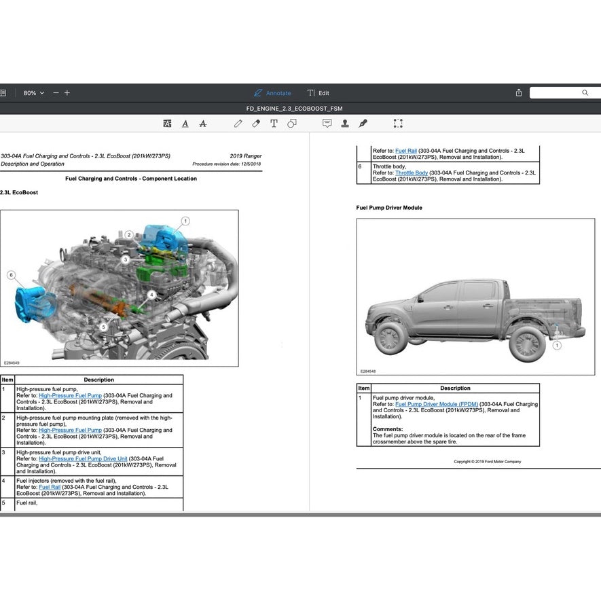This screenshot has width=601, height=601.
Task: Zoom out using the minus control
Action: tap(56, 92)
